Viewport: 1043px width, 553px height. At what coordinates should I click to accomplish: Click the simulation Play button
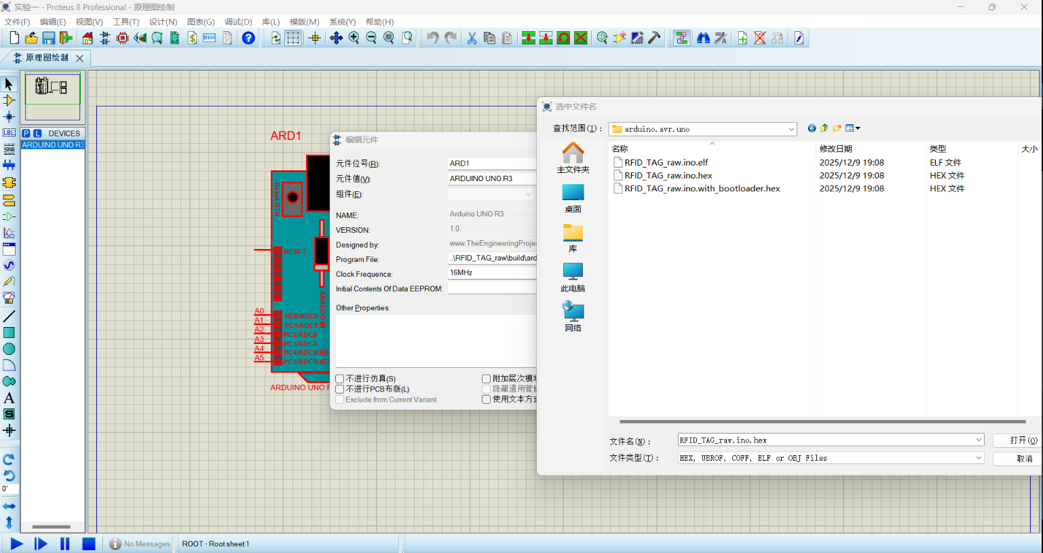[16, 544]
